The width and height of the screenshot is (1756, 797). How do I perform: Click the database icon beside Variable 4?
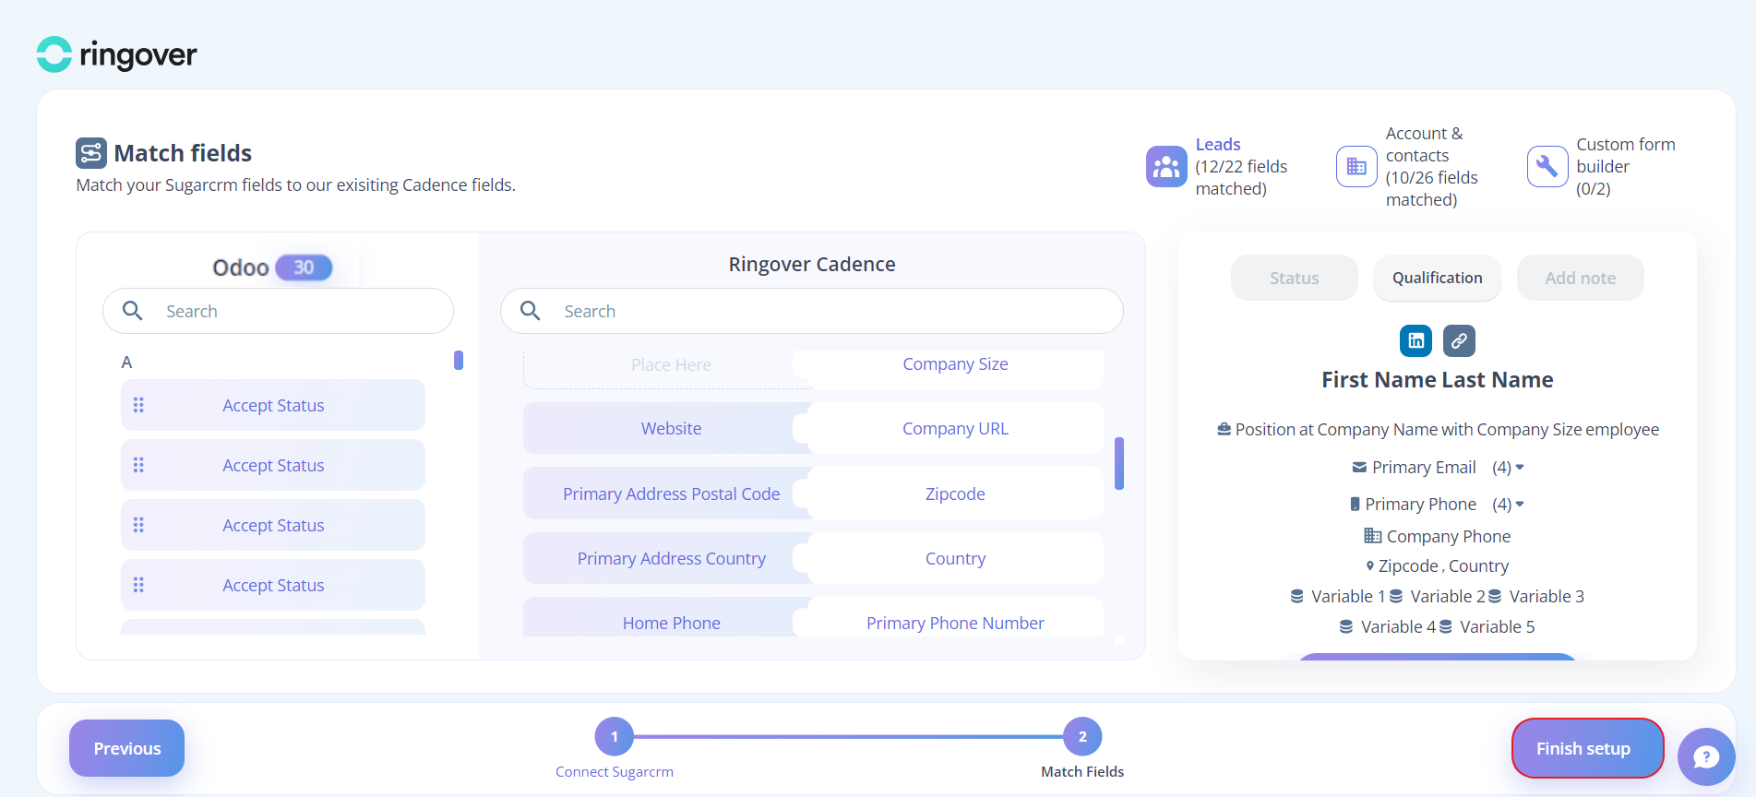click(x=1346, y=627)
